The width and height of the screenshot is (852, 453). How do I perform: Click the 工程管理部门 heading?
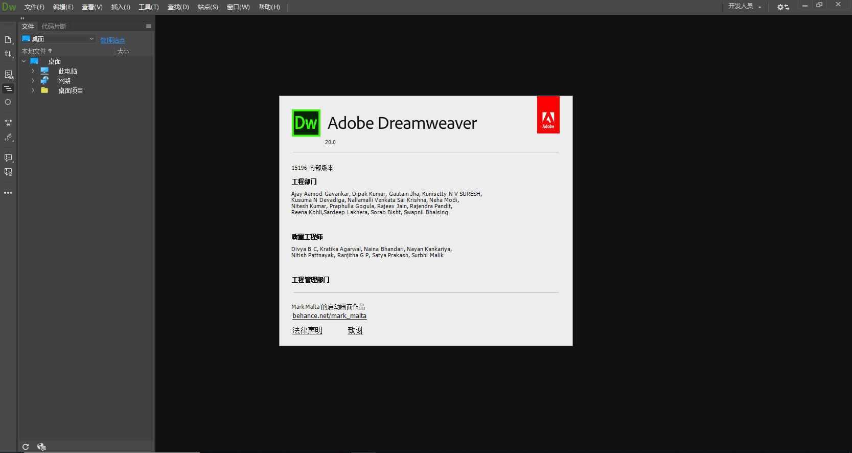point(310,280)
